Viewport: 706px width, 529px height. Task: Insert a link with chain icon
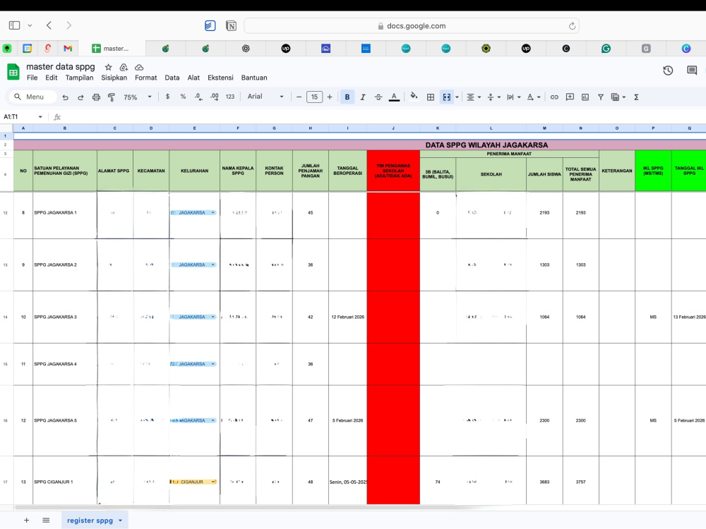coord(554,97)
